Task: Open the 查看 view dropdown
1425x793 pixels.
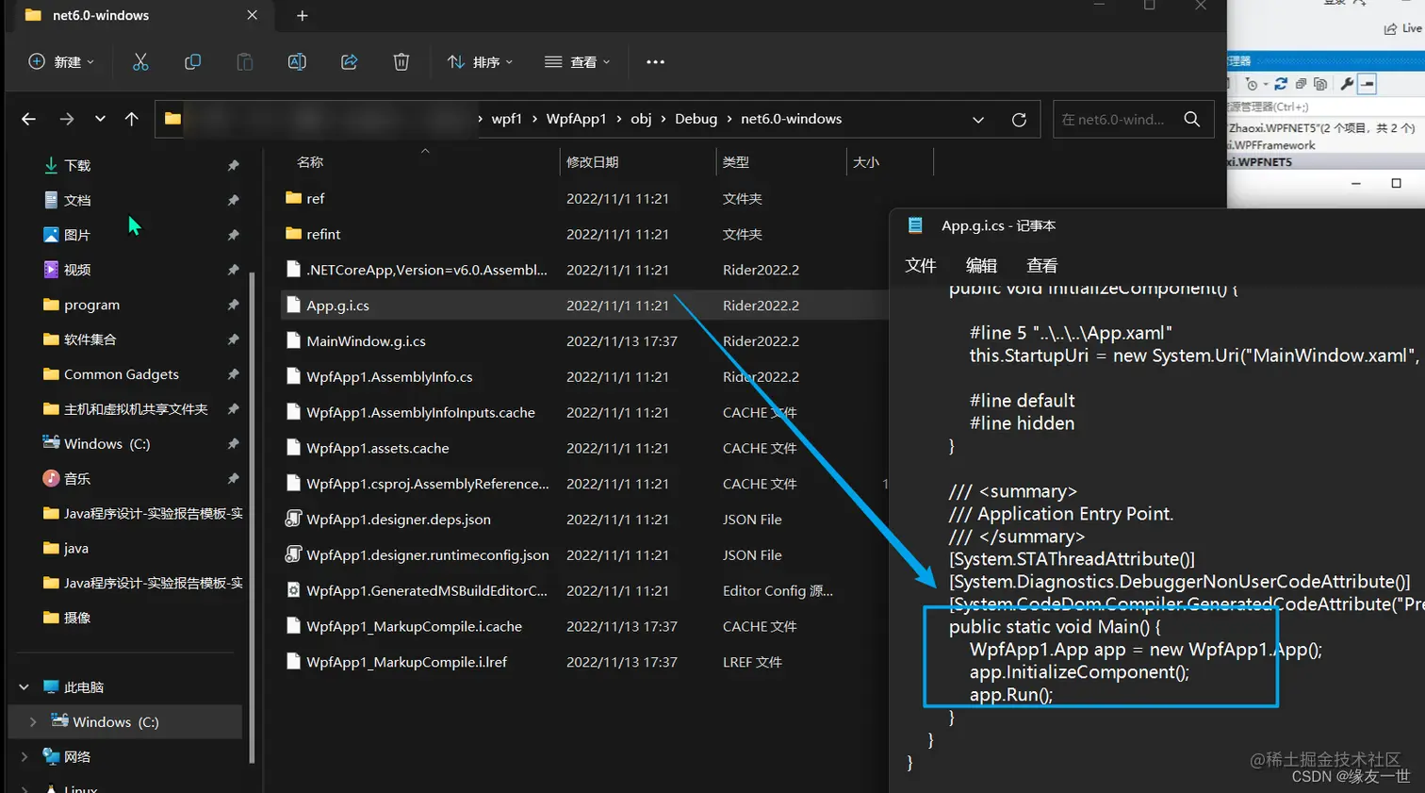Action: click(577, 62)
